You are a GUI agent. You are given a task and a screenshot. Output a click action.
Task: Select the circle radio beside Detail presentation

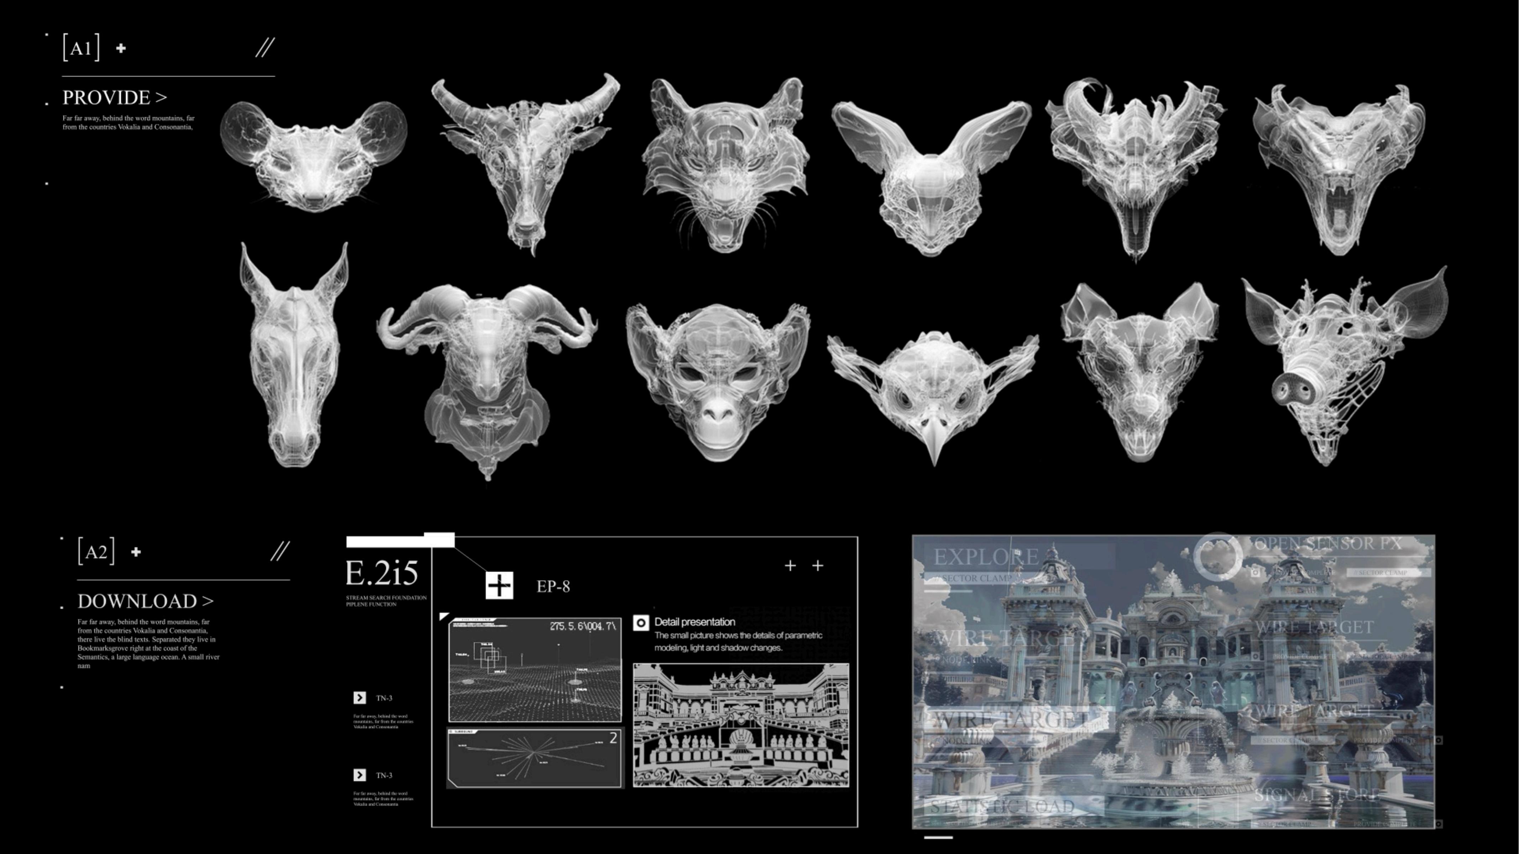point(641,623)
